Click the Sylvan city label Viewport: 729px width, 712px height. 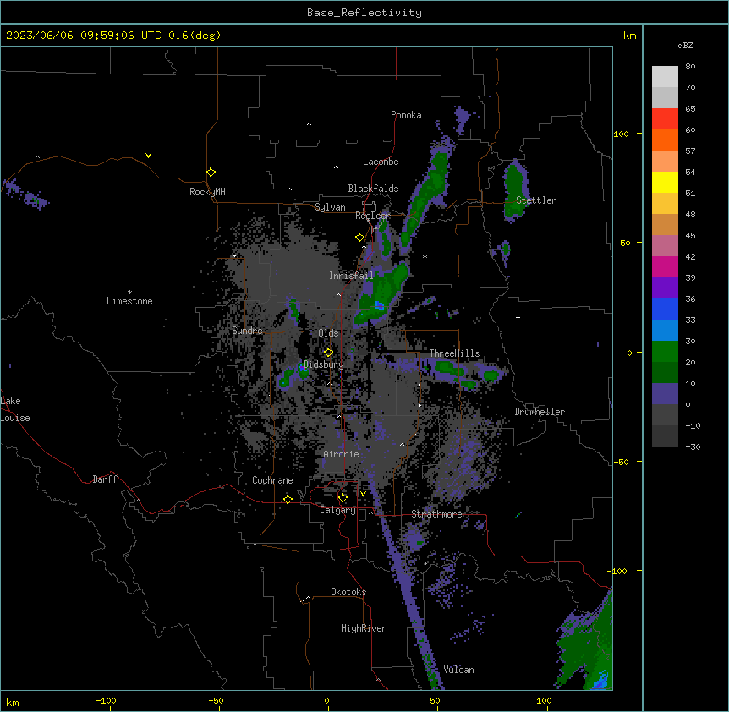click(x=330, y=207)
